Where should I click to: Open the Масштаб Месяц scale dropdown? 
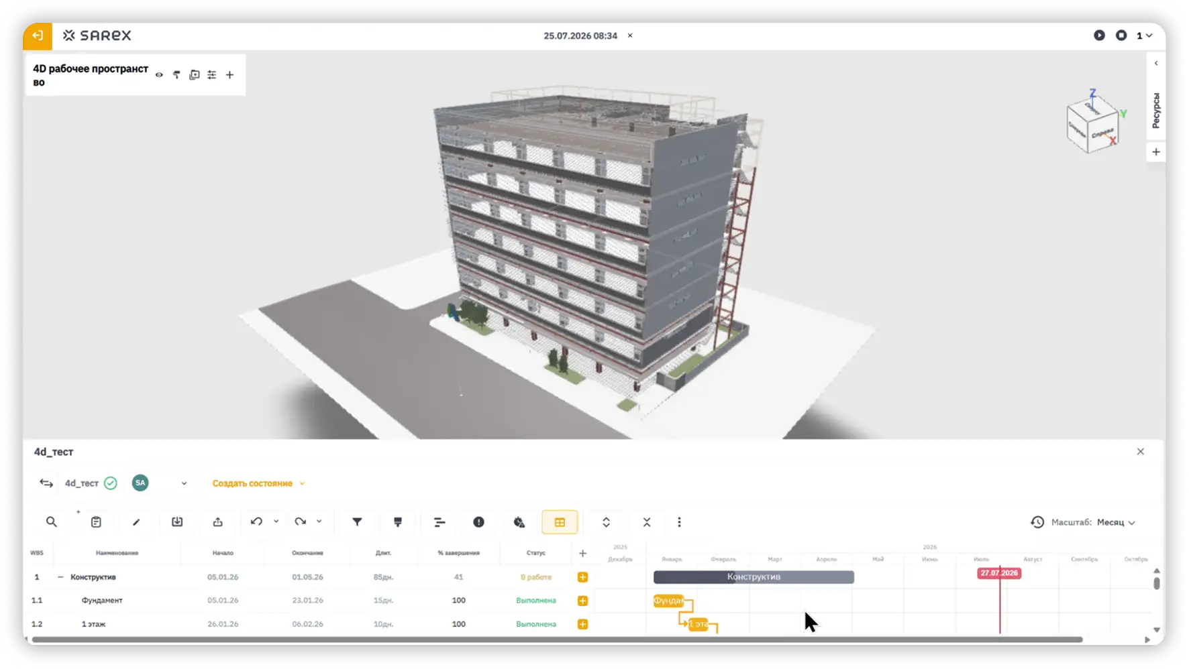[x=1115, y=522]
